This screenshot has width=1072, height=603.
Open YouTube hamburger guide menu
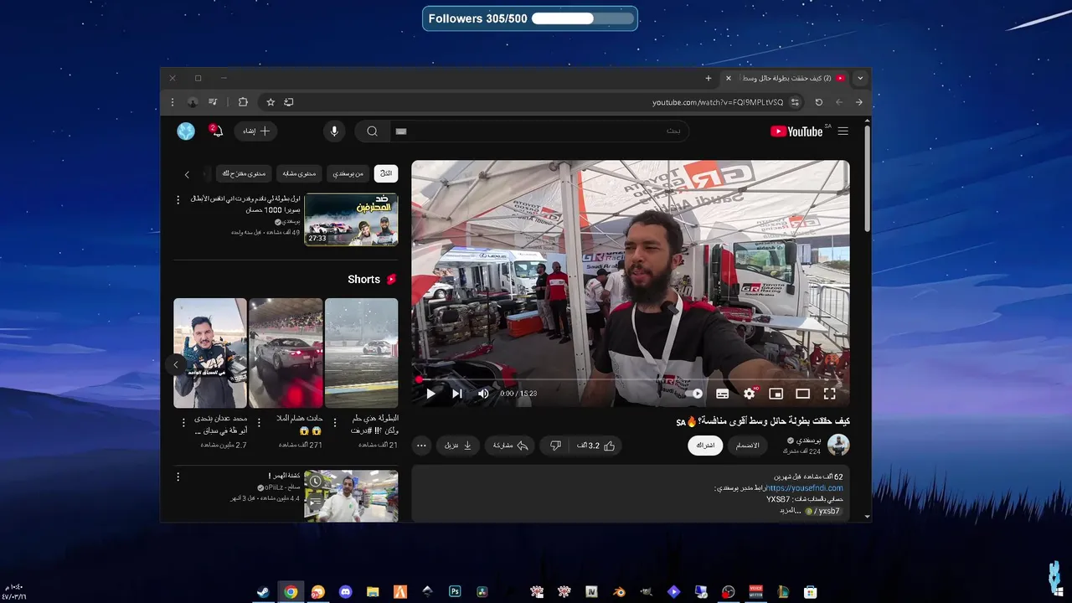tap(843, 131)
